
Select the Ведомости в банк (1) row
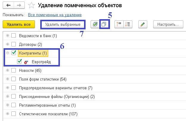tap(94, 36)
